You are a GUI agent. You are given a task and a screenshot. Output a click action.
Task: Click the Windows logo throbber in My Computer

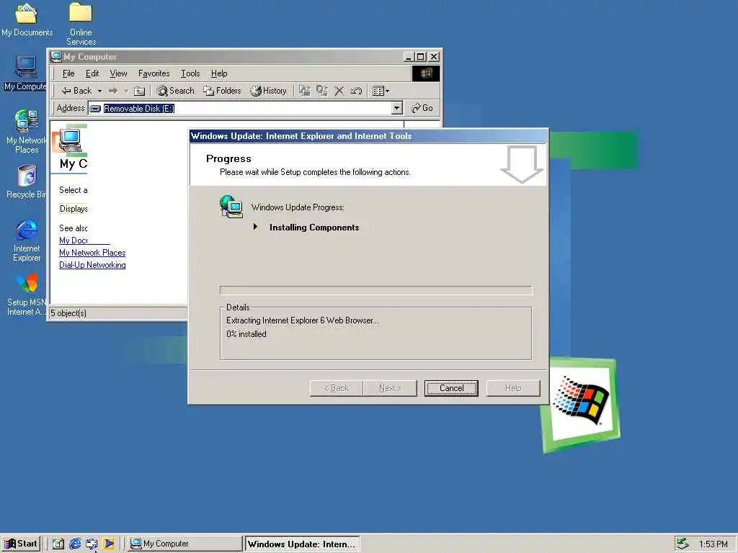coord(426,73)
